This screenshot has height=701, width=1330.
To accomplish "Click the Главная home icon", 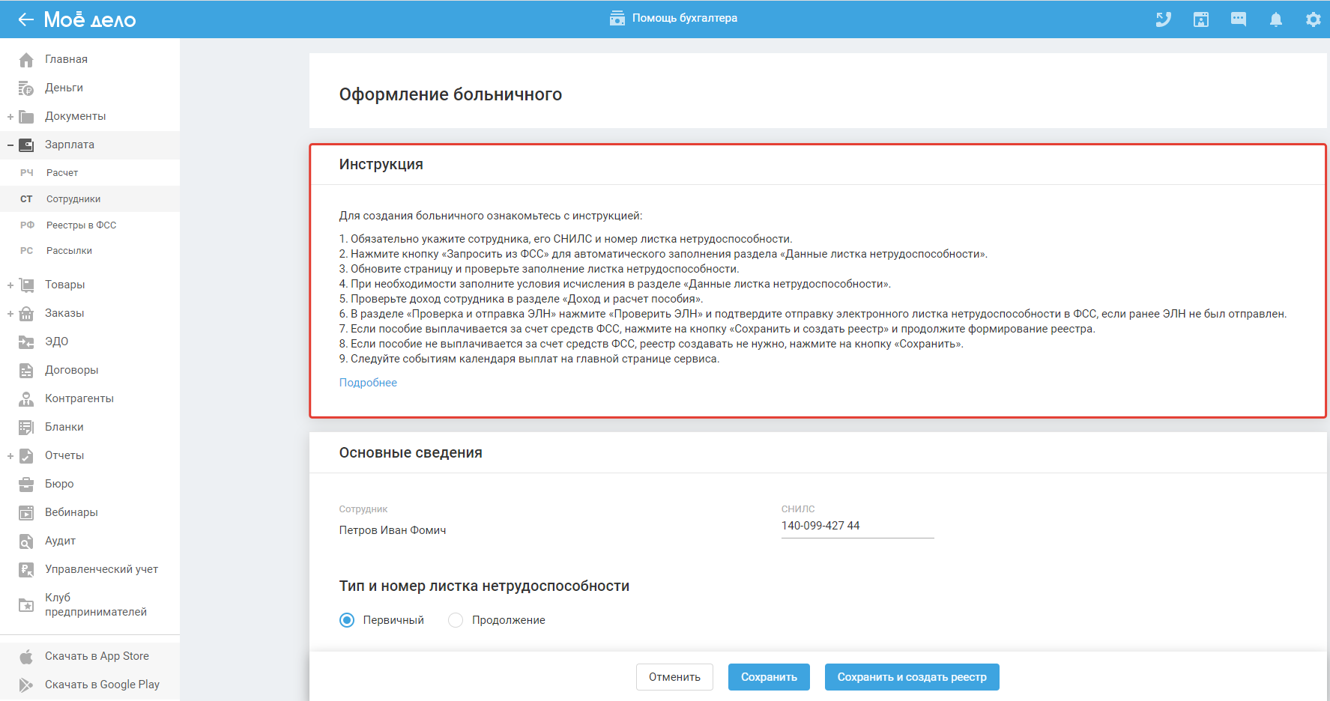I will click(26, 60).
